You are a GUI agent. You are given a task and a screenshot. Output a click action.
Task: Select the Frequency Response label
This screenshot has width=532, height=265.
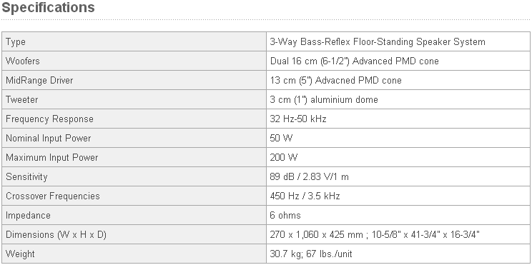[49, 119]
